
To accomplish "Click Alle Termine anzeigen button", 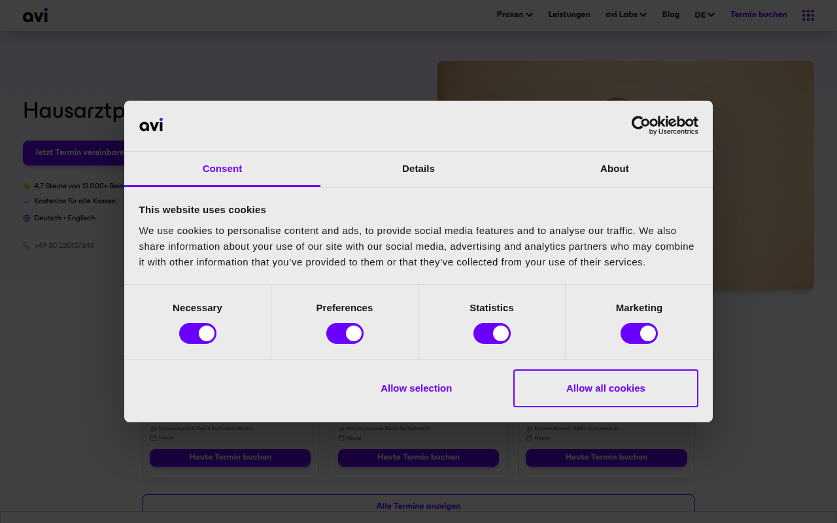I will [418, 504].
